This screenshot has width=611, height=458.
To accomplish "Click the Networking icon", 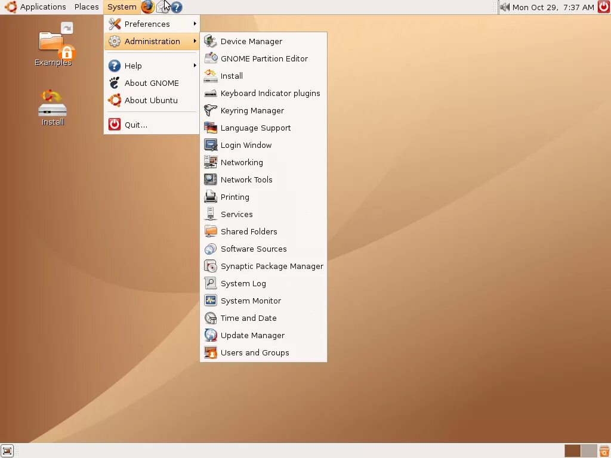I will (211, 162).
